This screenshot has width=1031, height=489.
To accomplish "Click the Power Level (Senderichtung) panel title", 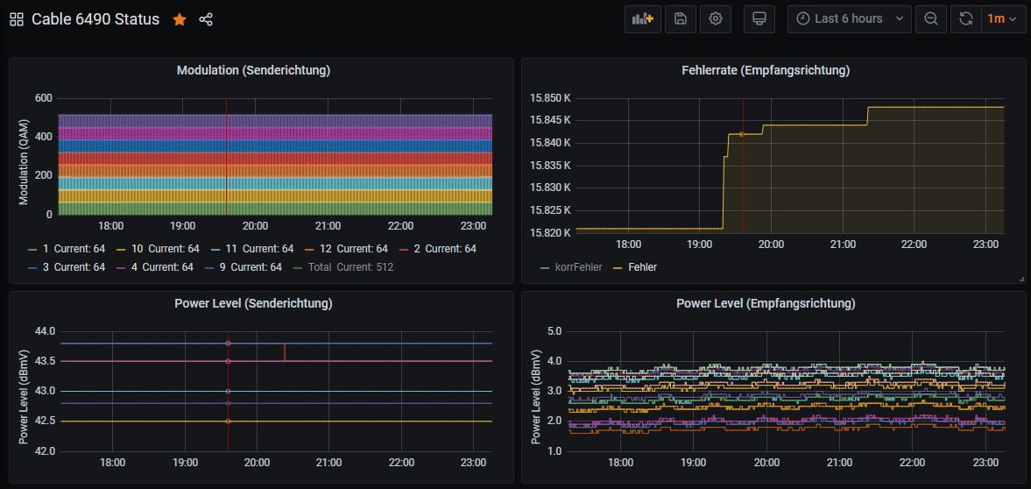I will (x=253, y=303).
